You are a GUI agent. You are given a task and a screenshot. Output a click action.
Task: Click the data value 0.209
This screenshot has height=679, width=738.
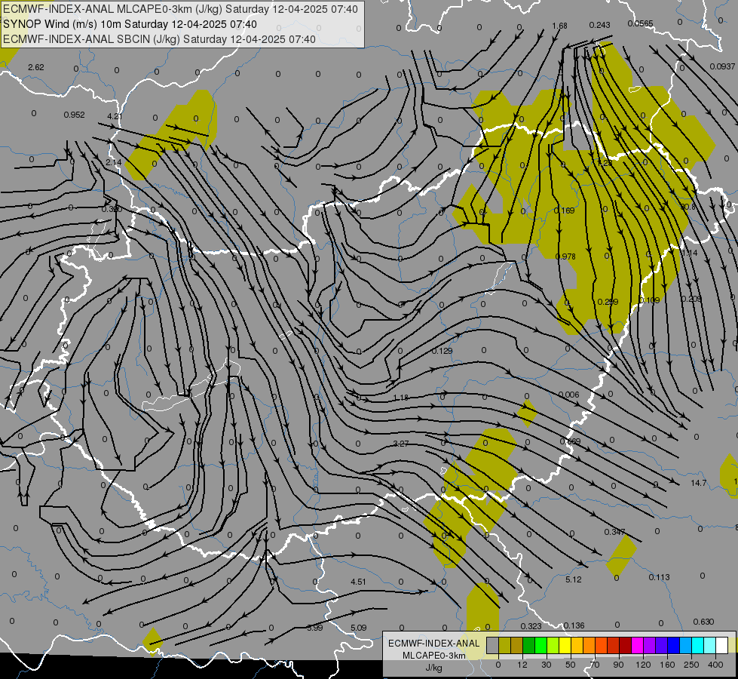click(x=691, y=299)
